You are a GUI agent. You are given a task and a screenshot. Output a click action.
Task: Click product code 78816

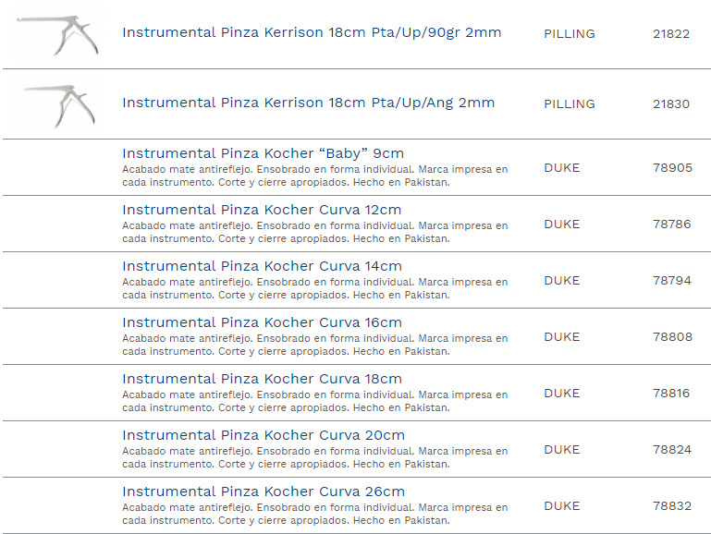click(x=671, y=394)
